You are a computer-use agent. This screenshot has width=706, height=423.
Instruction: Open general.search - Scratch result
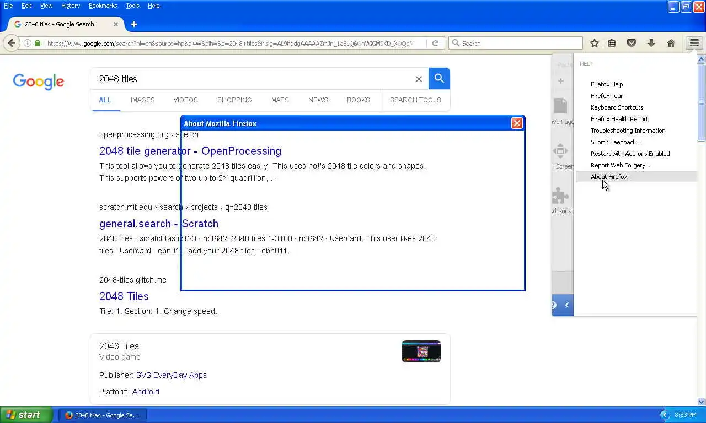click(x=159, y=224)
